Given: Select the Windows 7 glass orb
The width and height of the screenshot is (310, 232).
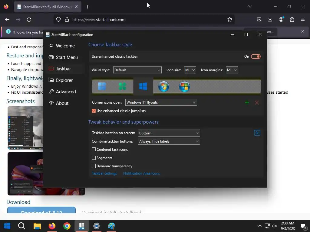Looking at the screenshot, I should [x=164, y=86].
